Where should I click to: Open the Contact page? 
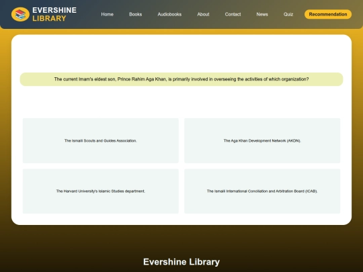pyautogui.click(x=233, y=14)
